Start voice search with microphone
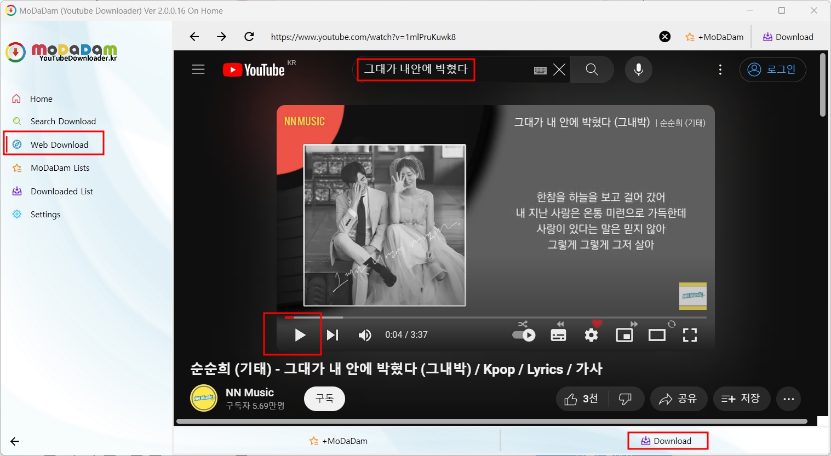Image resolution: width=831 pixels, height=456 pixels. point(638,70)
